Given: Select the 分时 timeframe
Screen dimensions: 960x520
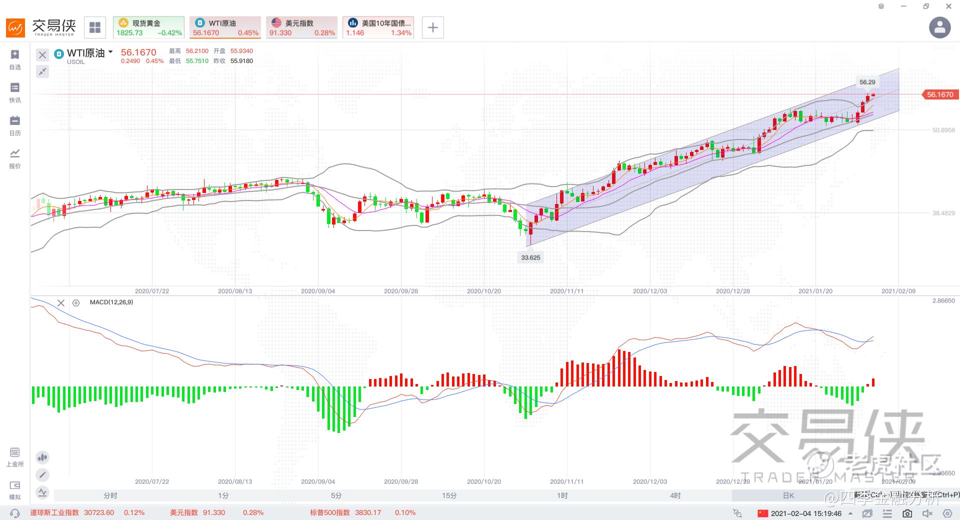Looking at the screenshot, I should (110, 495).
